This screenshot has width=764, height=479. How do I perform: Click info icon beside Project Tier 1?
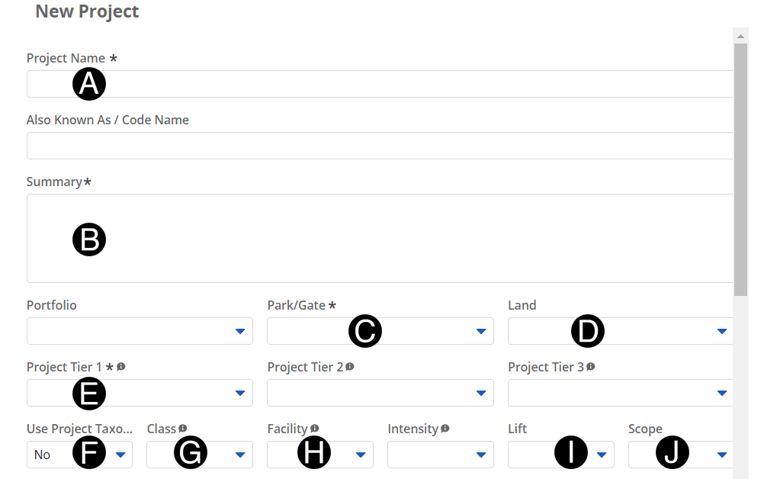click(121, 367)
